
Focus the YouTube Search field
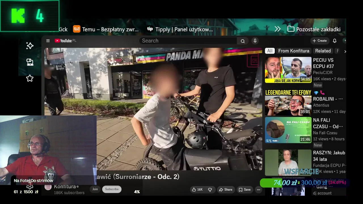point(188,41)
